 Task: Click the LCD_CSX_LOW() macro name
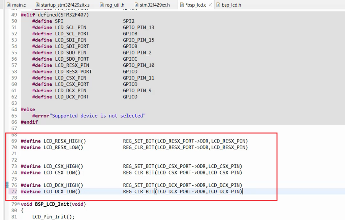pyautogui.click(x=62, y=173)
